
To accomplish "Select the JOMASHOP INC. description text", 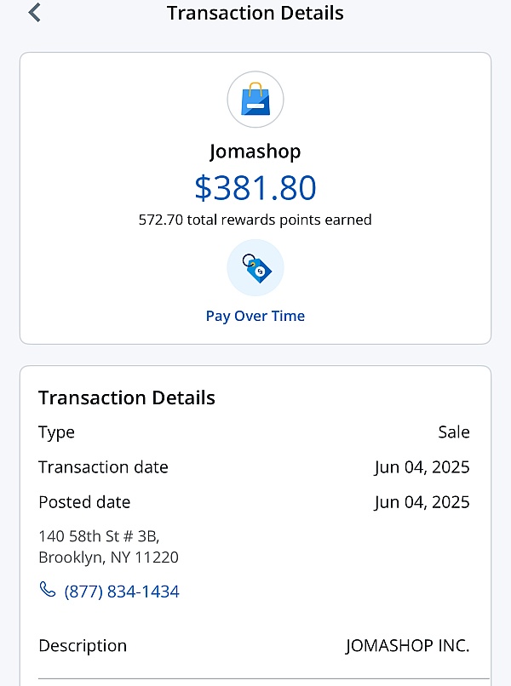I will (x=407, y=646).
